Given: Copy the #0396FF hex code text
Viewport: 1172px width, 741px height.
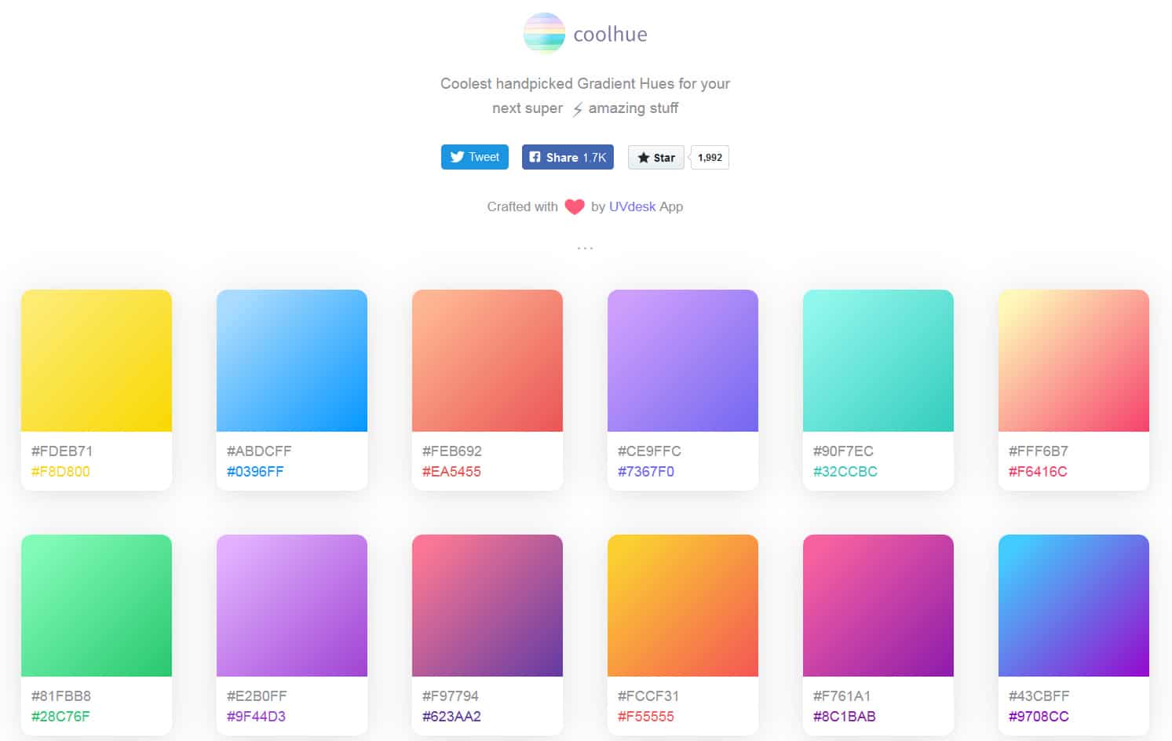Looking at the screenshot, I should point(255,472).
